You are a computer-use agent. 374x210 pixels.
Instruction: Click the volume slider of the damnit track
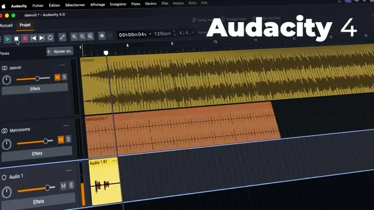[33, 79]
